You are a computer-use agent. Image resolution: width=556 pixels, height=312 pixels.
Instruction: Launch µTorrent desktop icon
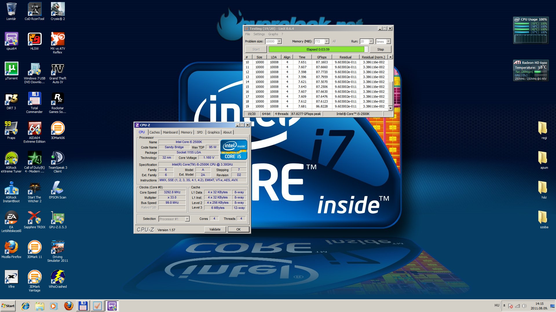click(11, 71)
